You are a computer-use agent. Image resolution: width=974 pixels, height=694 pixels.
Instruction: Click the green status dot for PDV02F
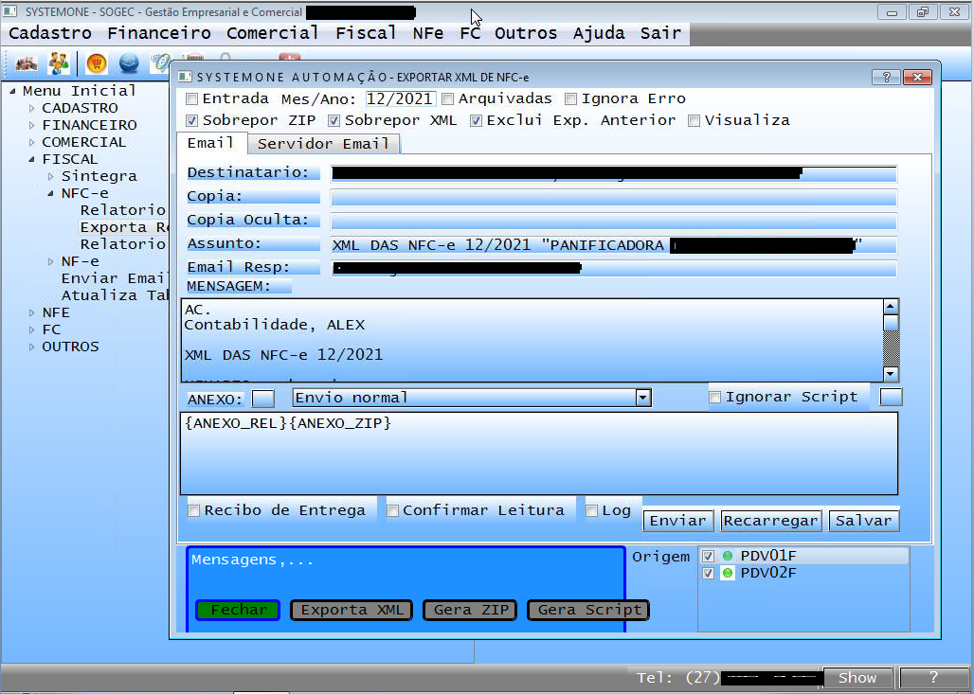click(x=728, y=573)
